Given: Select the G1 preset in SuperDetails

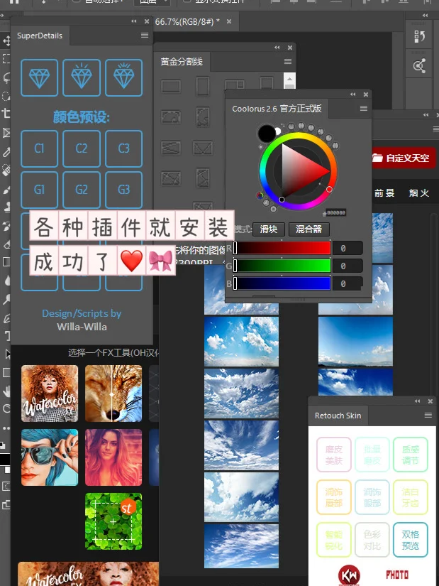Looking at the screenshot, I should [x=39, y=190].
